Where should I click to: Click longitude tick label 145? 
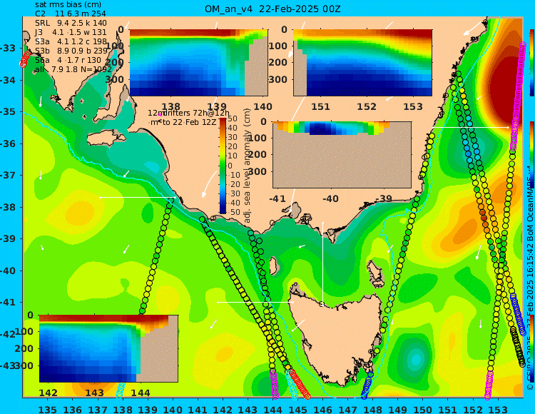(298, 409)
